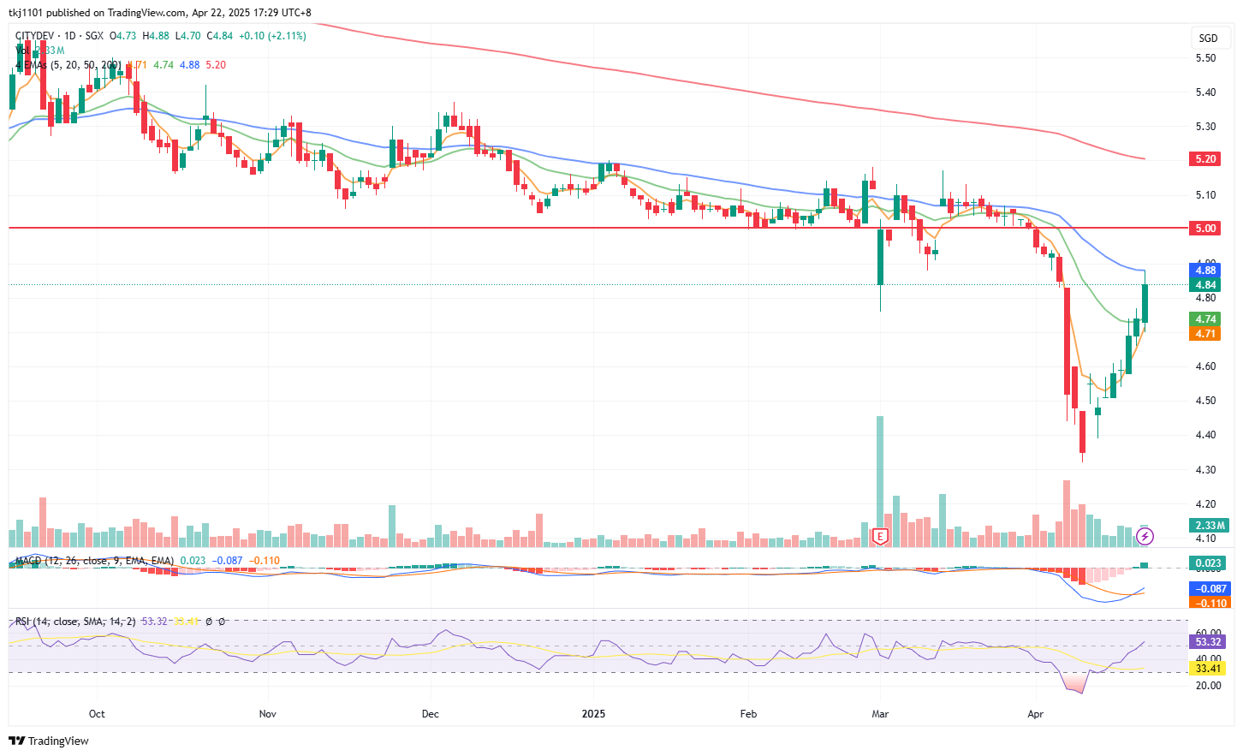Click the Dec label on the time axis

430,714
